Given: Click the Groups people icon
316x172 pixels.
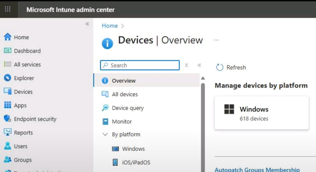Looking at the screenshot, I should tap(8, 160).
